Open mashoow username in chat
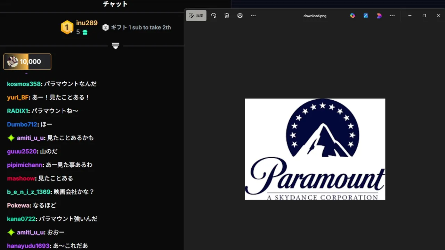The height and width of the screenshot is (250, 445). point(21,178)
